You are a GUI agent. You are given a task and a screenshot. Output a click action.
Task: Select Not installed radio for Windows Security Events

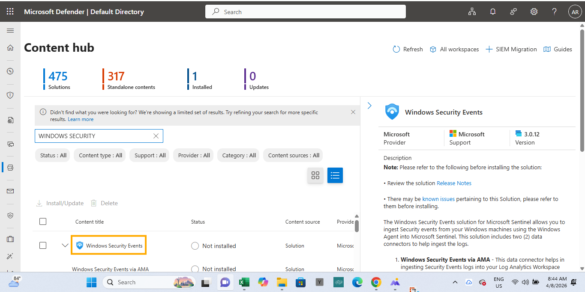tap(195, 246)
